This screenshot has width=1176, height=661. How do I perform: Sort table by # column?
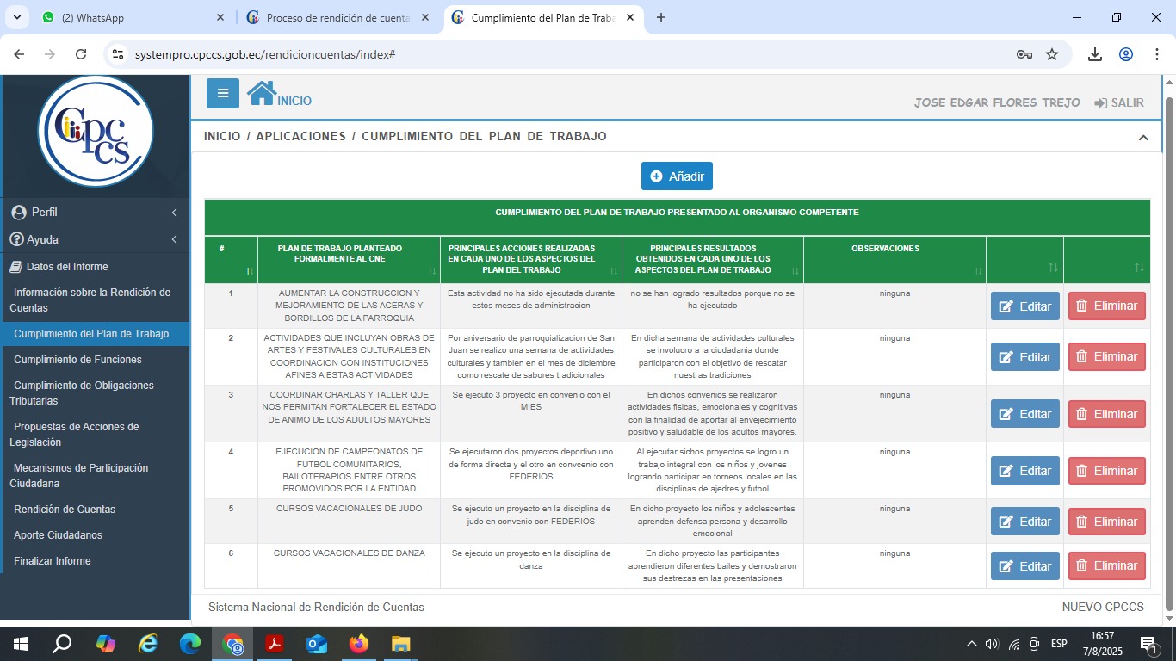pos(250,271)
